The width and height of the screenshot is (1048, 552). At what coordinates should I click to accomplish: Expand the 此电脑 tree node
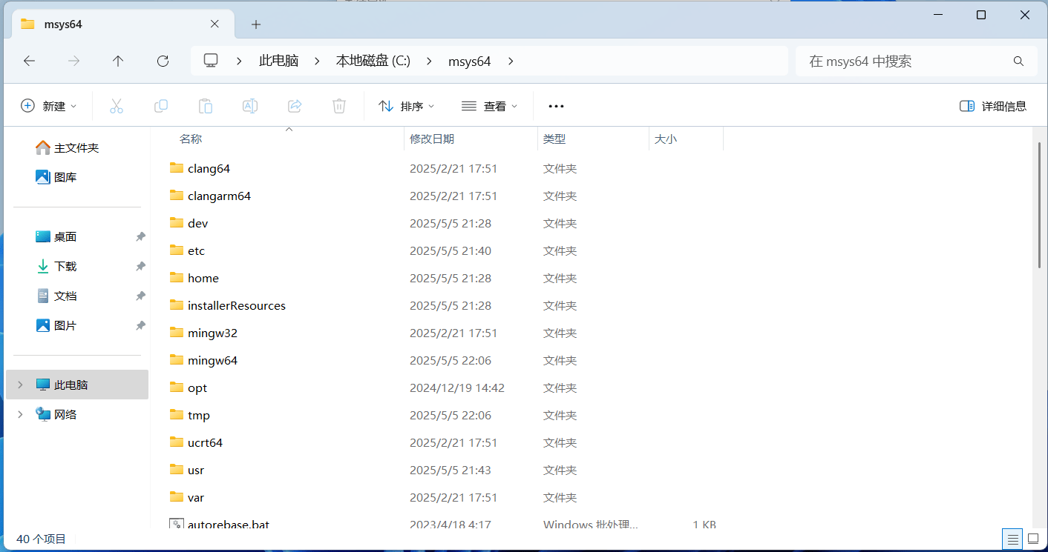tap(20, 385)
